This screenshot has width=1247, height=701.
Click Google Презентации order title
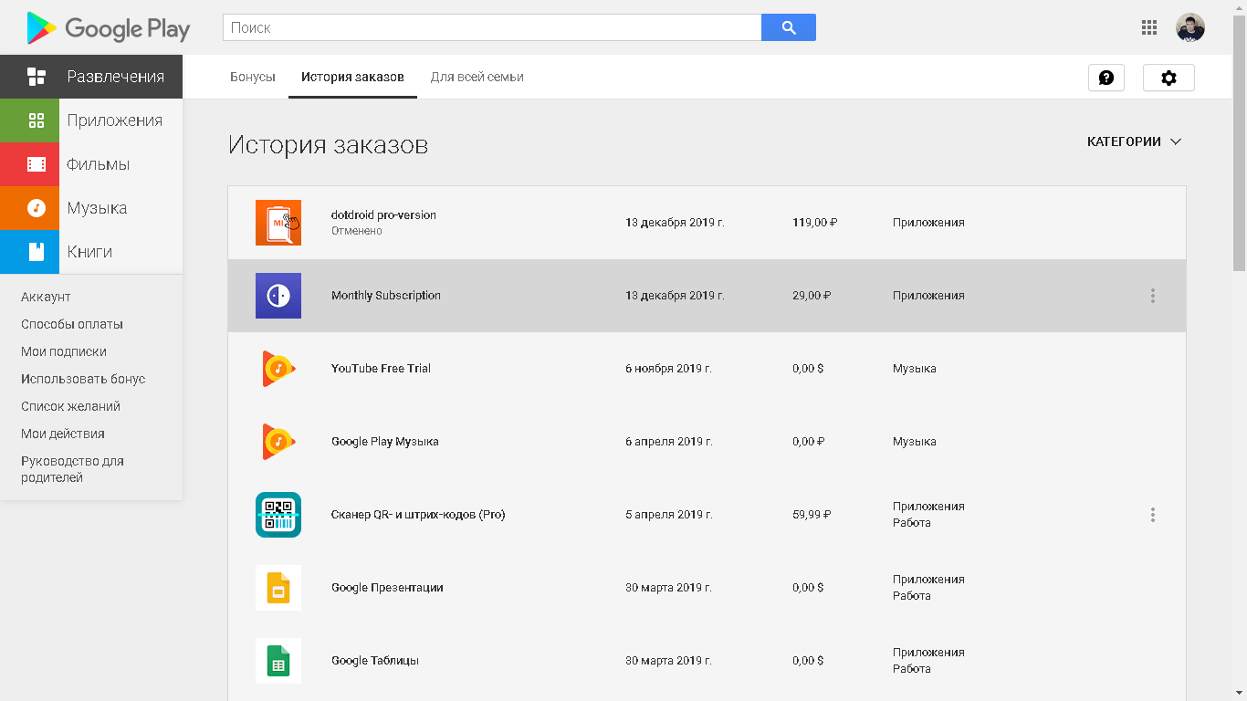pos(387,588)
